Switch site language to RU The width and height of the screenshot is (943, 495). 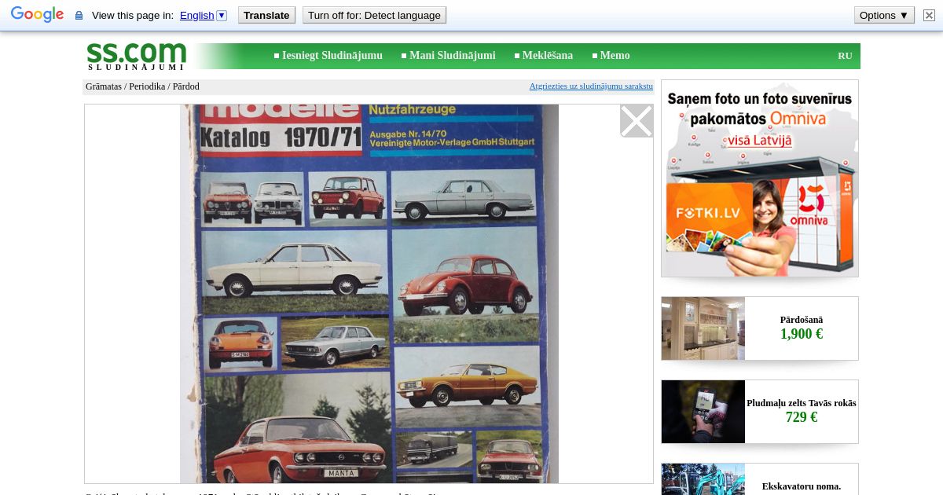click(845, 56)
